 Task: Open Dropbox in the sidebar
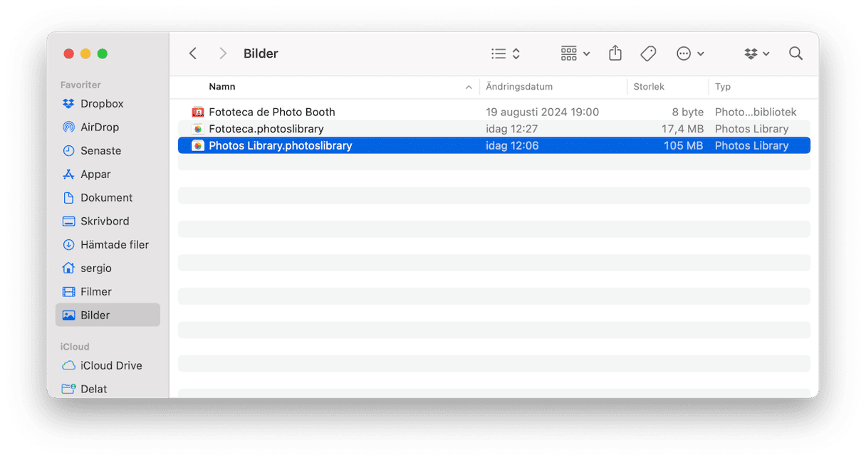108,104
